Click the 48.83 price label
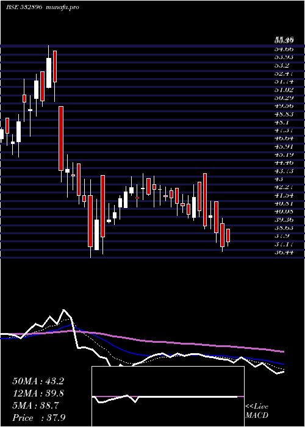The image size is (305, 427). [x=284, y=114]
